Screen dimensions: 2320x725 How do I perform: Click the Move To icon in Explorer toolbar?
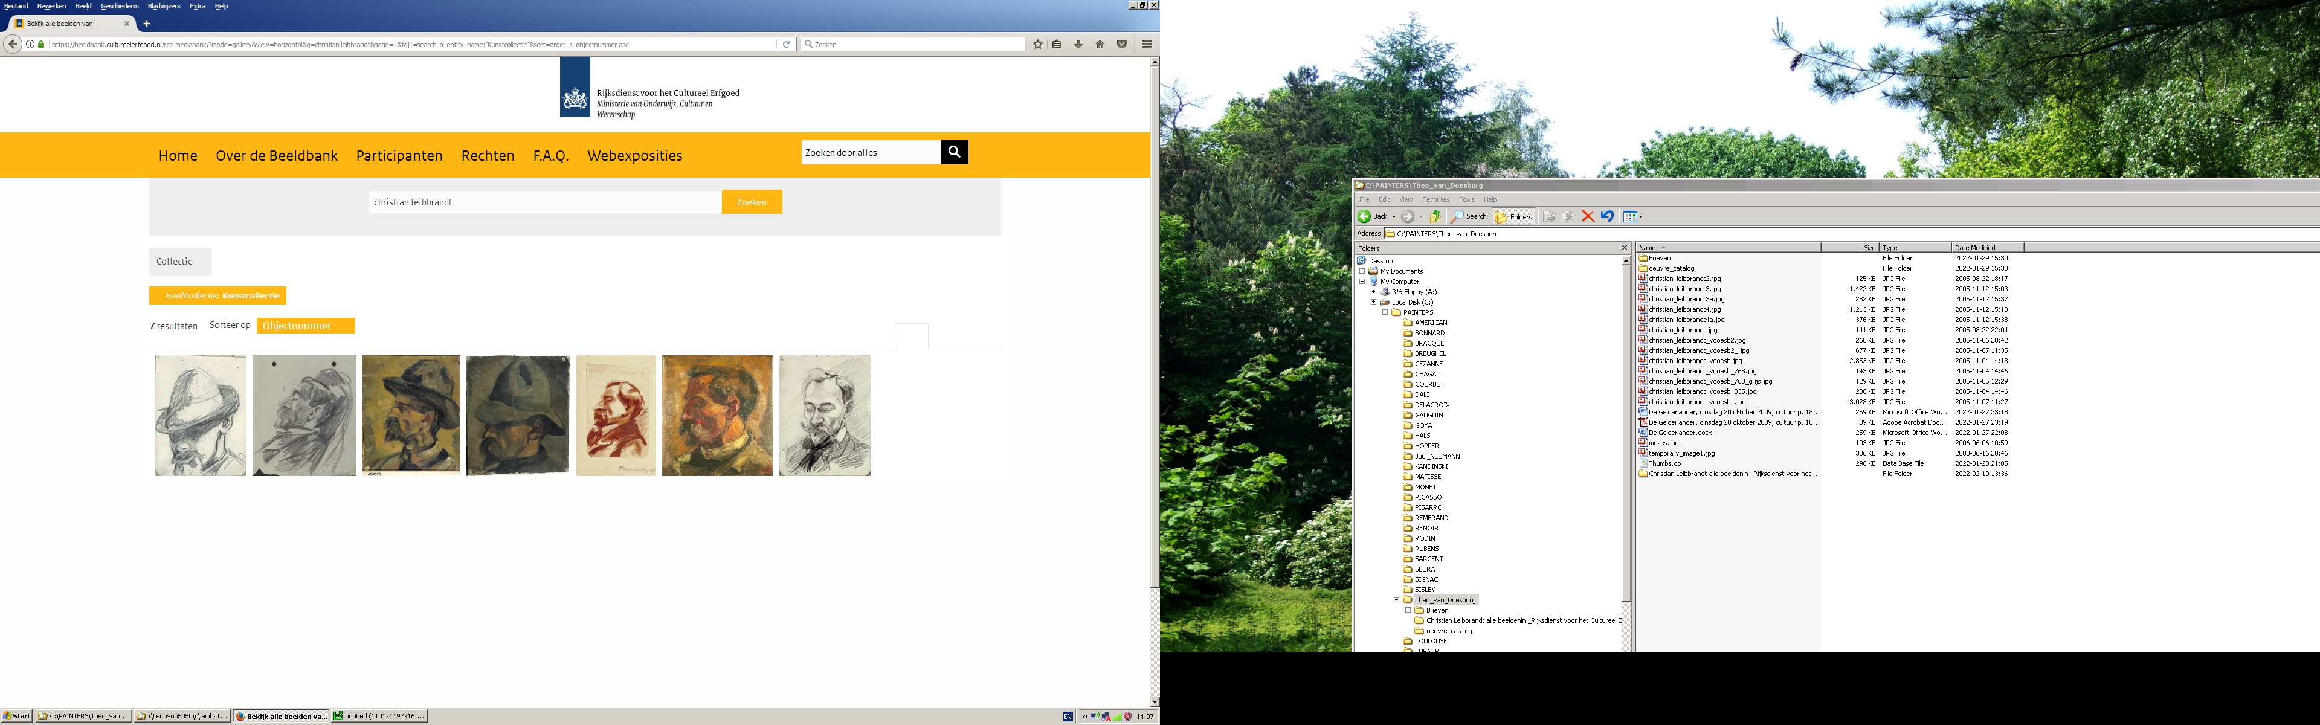(1549, 216)
